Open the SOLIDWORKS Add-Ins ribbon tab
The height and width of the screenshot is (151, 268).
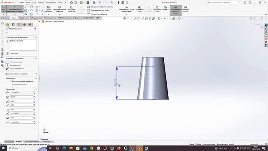click(x=83, y=18)
